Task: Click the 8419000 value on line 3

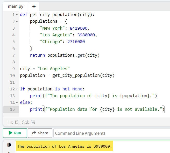Action: pyautogui.click(x=79, y=28)
